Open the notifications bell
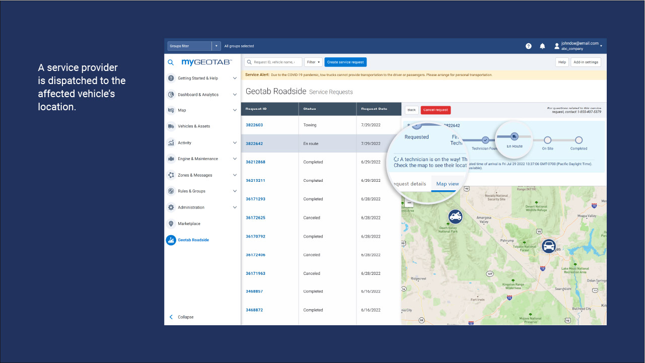 542,46
